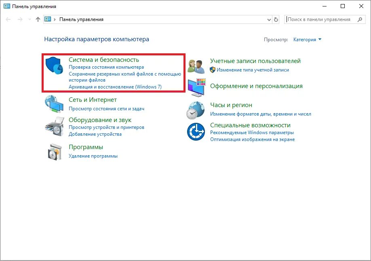Open Оформление и персонализация category
This screenshot has width=371, height=261.
click(256, 86)
